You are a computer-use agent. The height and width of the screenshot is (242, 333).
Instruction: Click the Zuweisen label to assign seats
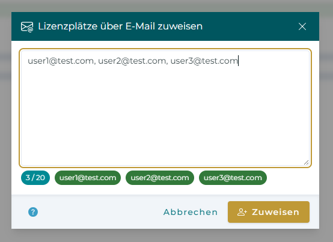(275, 212)
